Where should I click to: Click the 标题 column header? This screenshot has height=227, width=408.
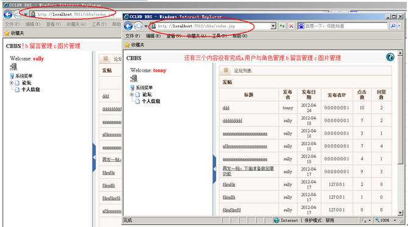click(248, 95)
